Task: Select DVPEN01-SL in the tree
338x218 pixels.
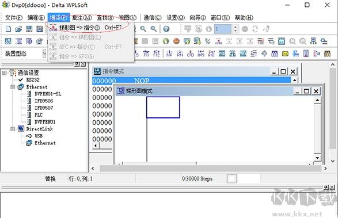Action: coord(48,94)
